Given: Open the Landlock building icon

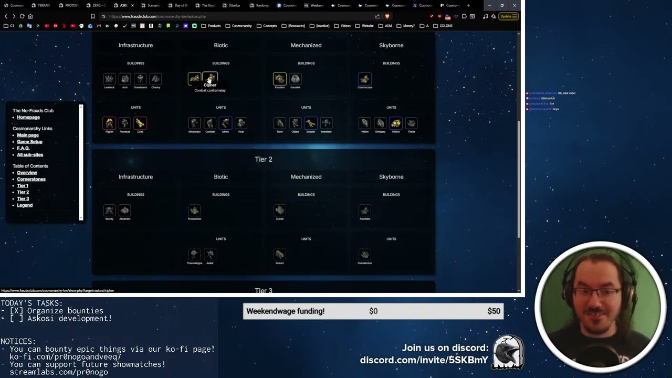Looking at the screenshot, I should [109, 79].
